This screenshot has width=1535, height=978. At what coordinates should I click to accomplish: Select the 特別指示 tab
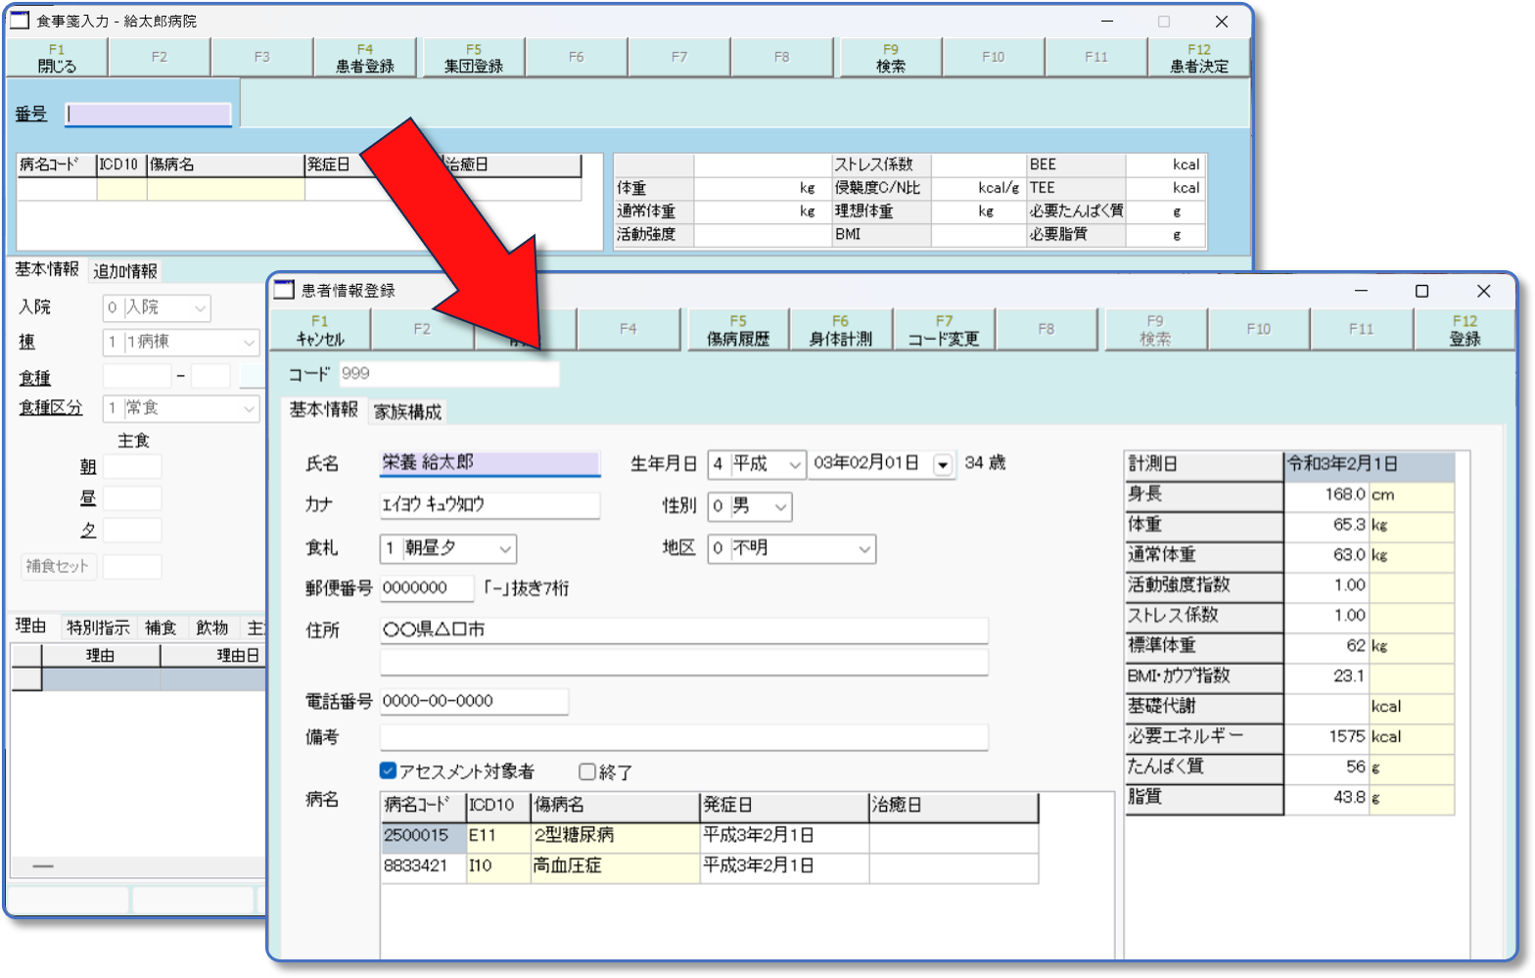98,628
